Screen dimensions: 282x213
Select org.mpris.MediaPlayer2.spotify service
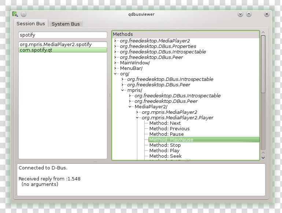coord(63,44)
